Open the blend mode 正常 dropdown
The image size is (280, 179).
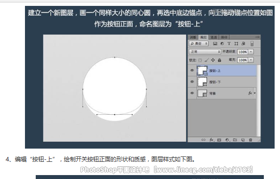[x=205, y=51]
